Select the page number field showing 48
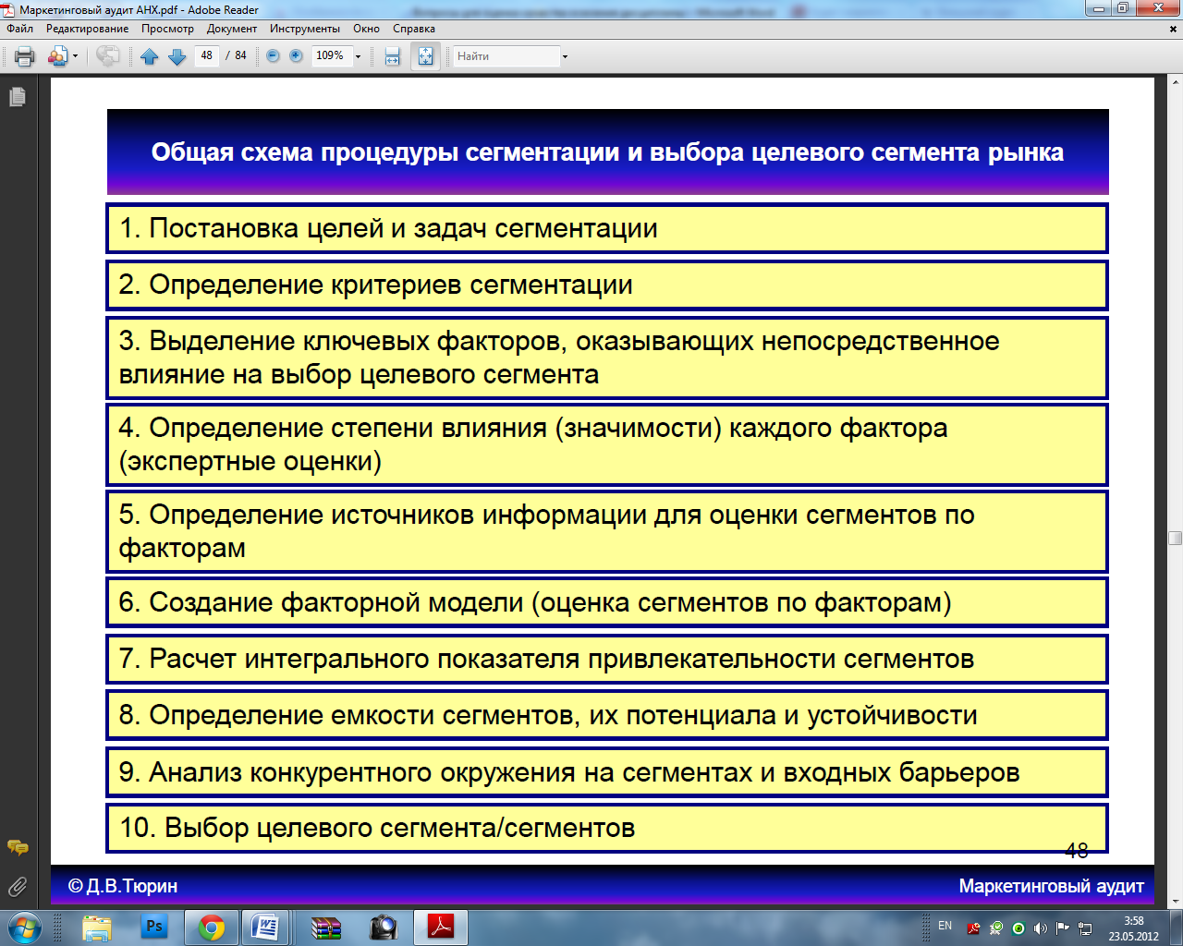1183x946 pixels. pos(207,55)
